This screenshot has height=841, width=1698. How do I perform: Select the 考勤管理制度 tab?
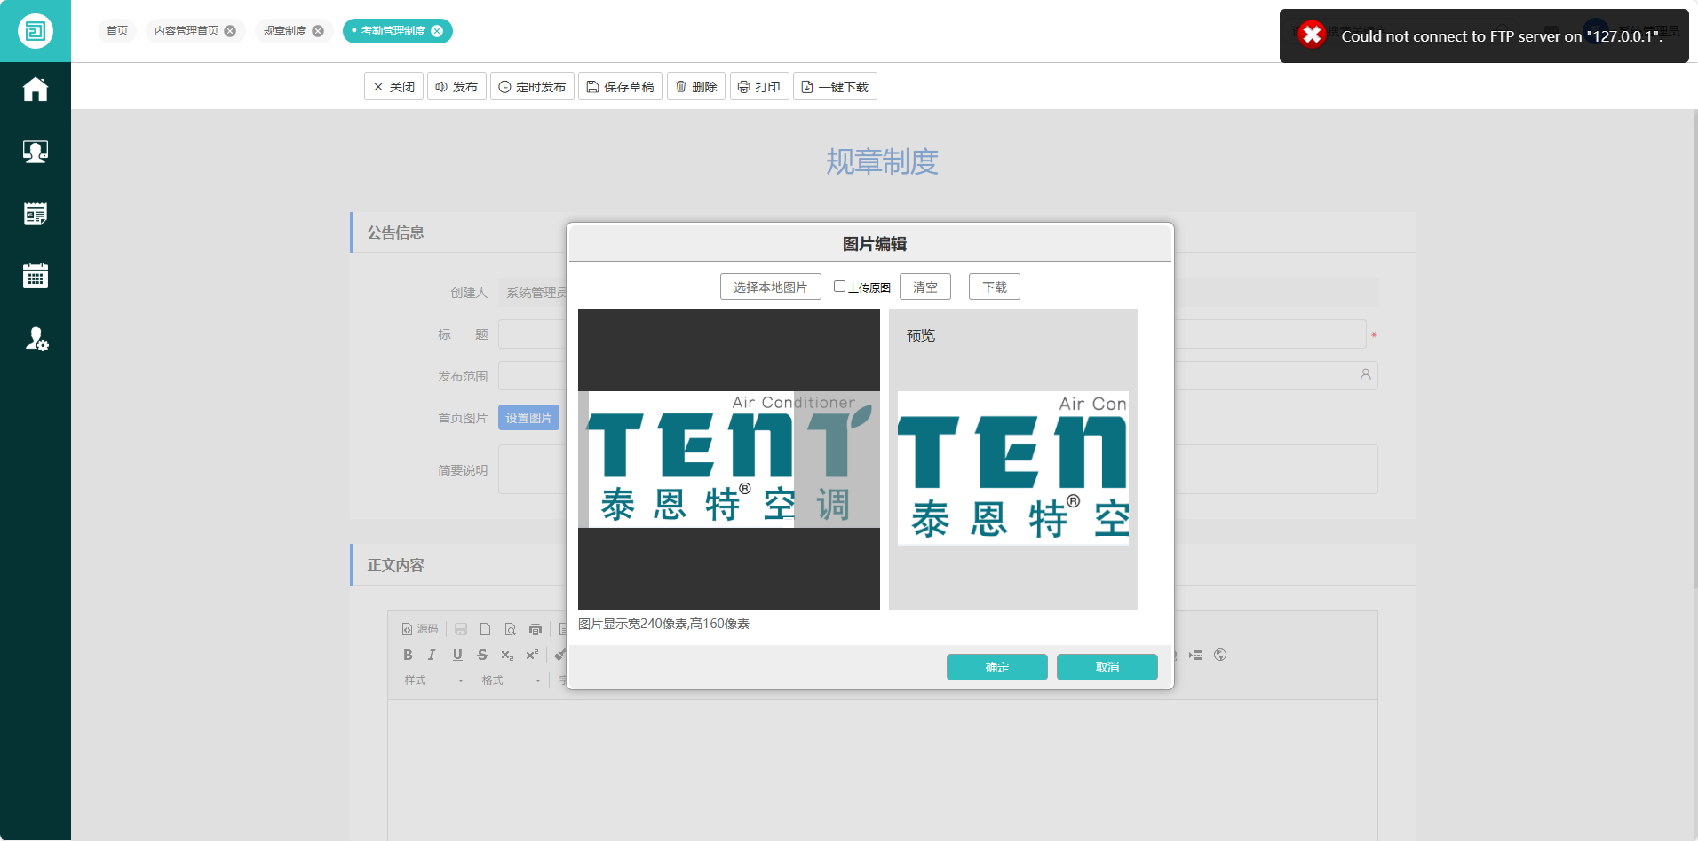point(393,31)
